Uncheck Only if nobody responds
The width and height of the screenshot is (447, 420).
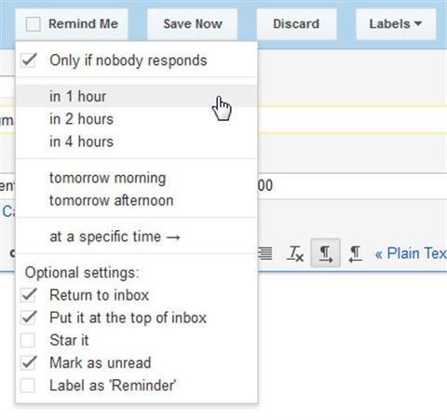(x=28, y=61)
